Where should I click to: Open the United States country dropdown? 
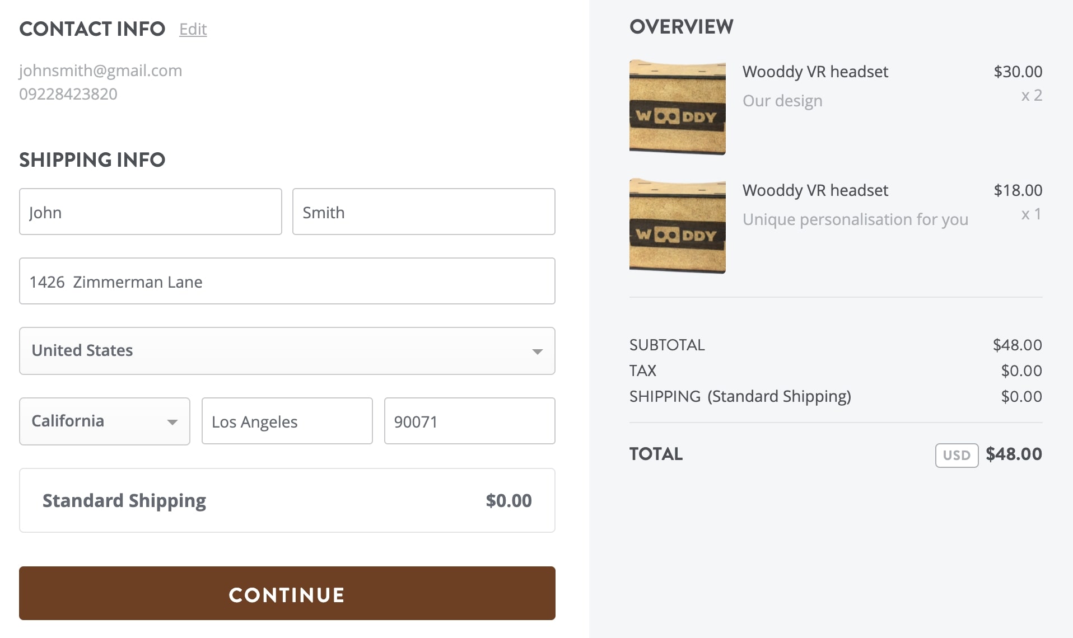(287, 351)
